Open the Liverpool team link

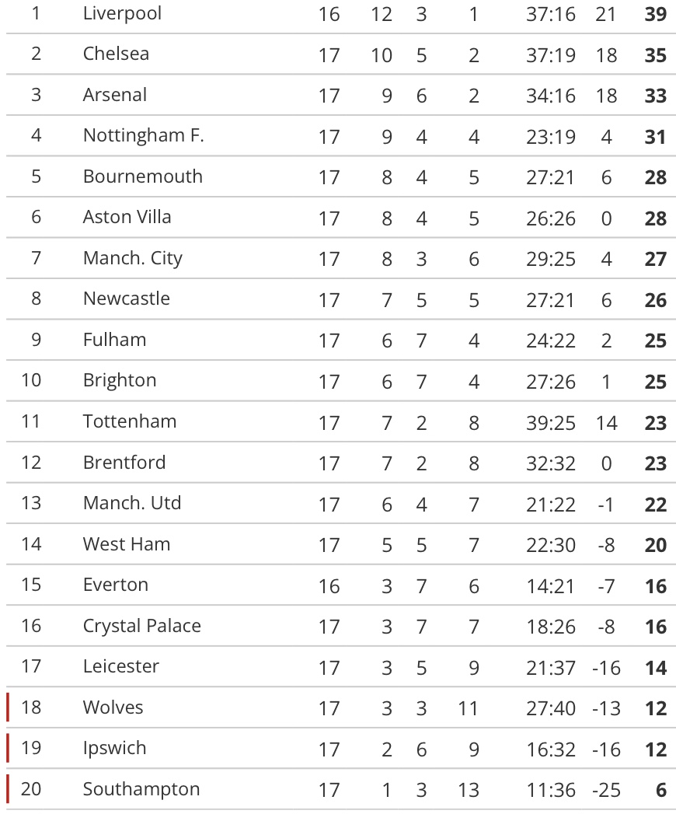122,13
